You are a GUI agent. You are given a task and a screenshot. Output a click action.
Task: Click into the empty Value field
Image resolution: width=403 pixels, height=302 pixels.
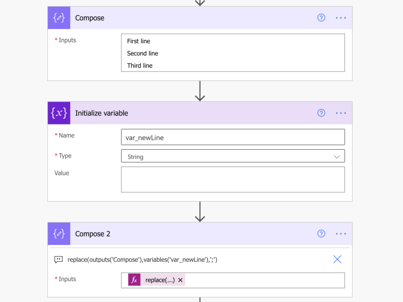[x=233, y=180]
